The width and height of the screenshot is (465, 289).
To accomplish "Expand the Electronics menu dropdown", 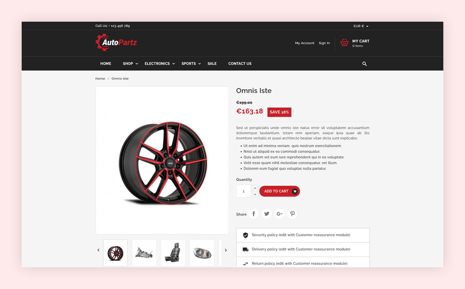I will tap(159, 64).
